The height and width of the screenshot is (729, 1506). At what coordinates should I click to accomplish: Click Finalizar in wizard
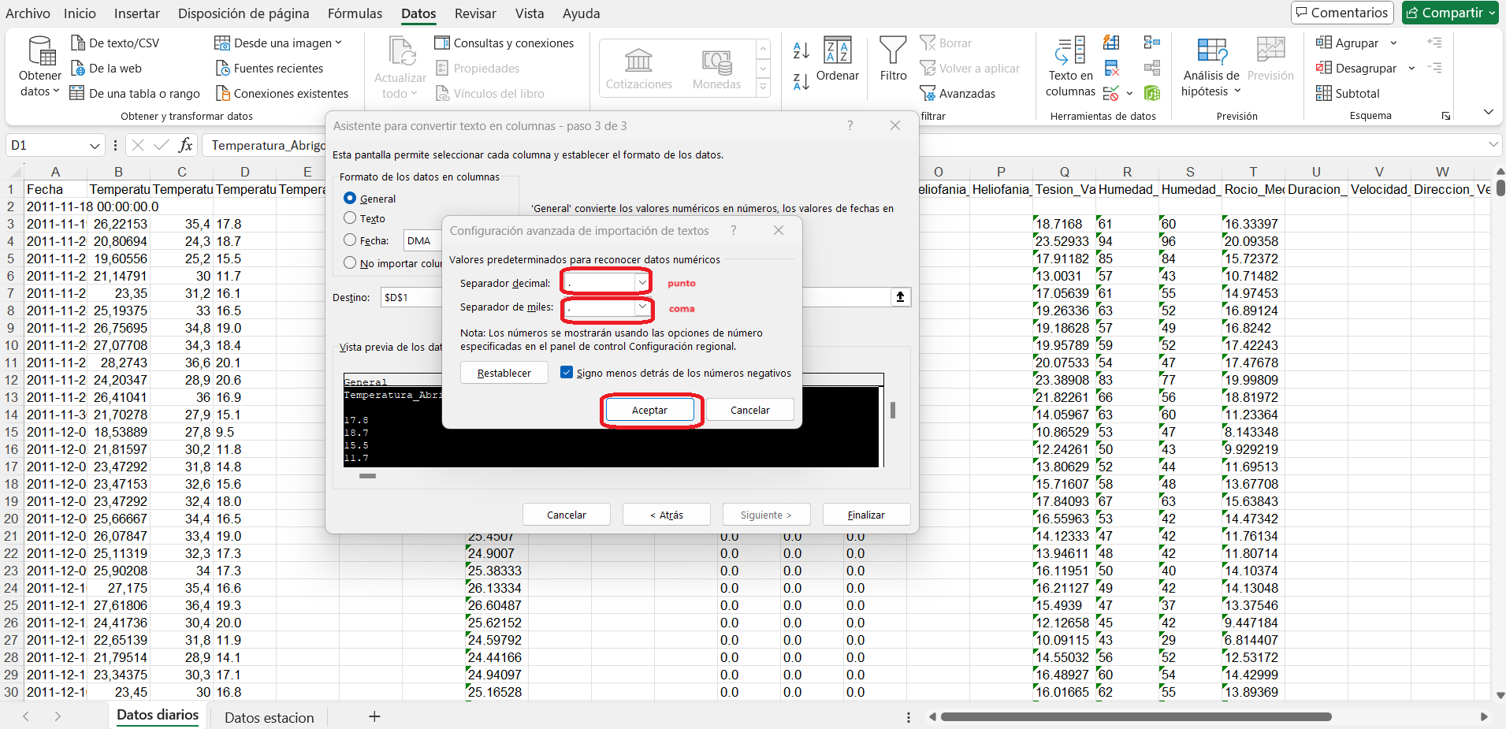point(866,515)
